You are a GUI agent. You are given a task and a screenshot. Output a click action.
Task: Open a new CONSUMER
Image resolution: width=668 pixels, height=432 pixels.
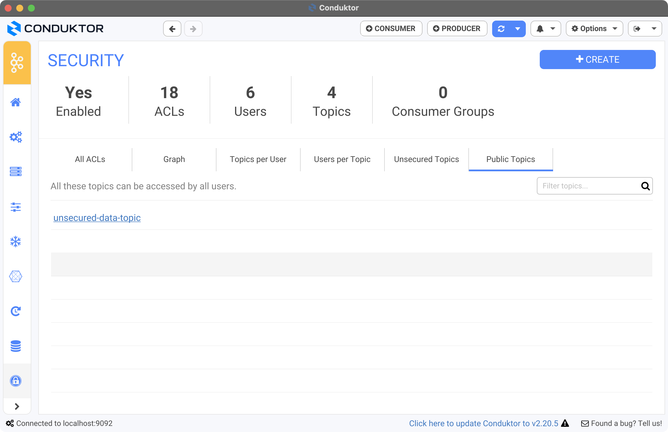click(x=391, y=29)
